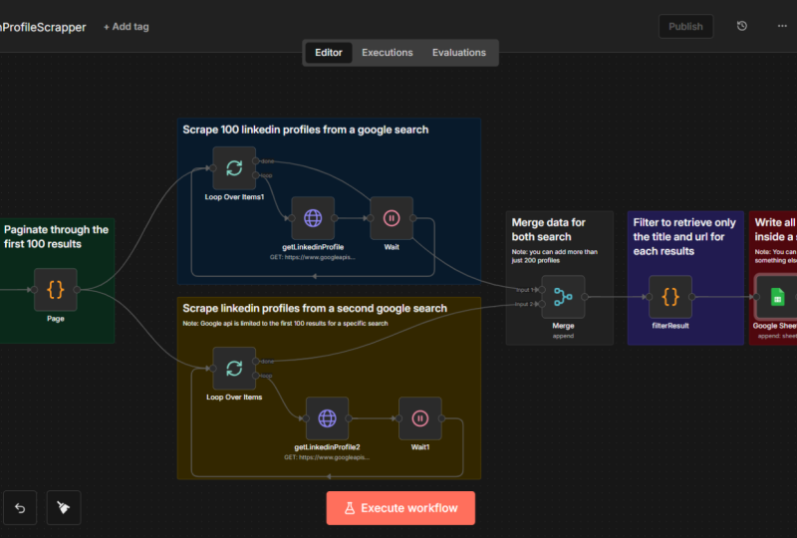The width and height of the screenshot is (797, 538).
Task: Open the Evaluations tab
Action: pyautogui.click(x=459, y=53)
